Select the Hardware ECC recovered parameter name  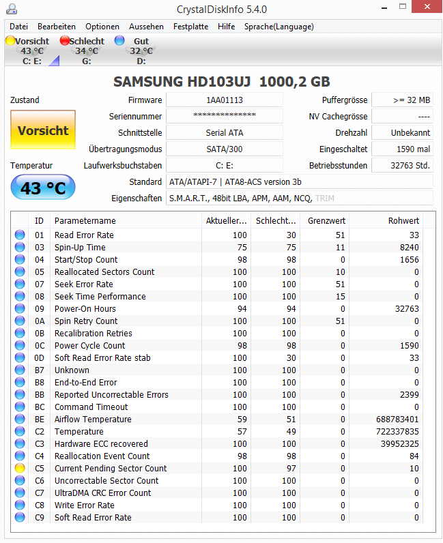[x=101, y=444]
